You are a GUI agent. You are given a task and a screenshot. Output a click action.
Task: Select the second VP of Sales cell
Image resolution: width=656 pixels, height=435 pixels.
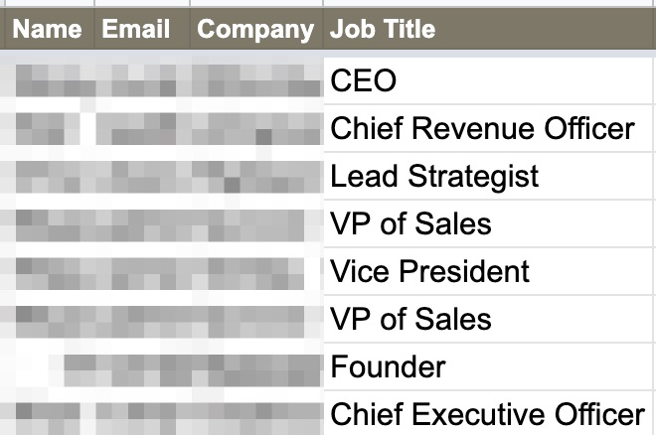[x=410, y=319]
